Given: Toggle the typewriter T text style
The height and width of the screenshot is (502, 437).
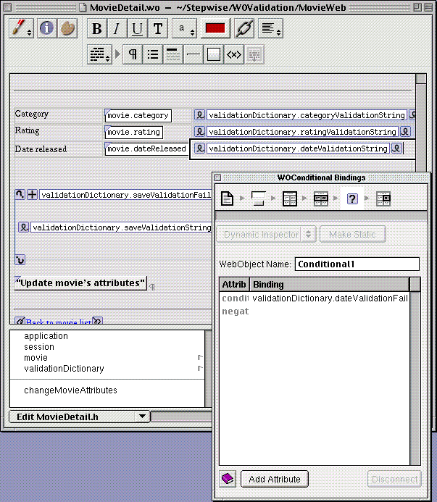Looking at the screenshot, I should pos(157,29).
